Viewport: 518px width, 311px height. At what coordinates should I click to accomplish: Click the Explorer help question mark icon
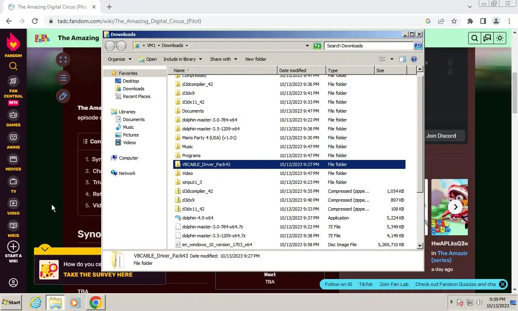click(x=414, y=59)
